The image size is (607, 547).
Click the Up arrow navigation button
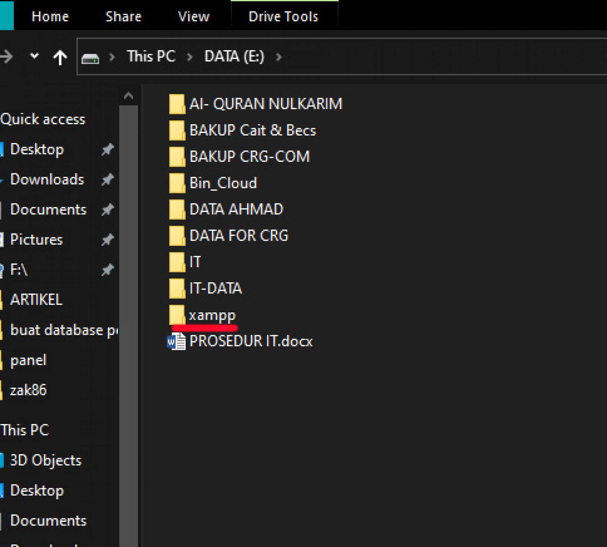pyautogui.click(x=60, y=57)
